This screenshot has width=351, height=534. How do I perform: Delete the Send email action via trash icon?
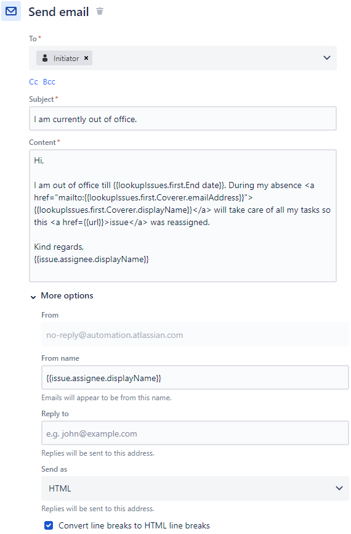(100, 11)
